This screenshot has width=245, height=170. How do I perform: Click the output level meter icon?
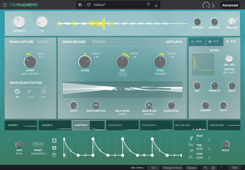click(213, 5)
